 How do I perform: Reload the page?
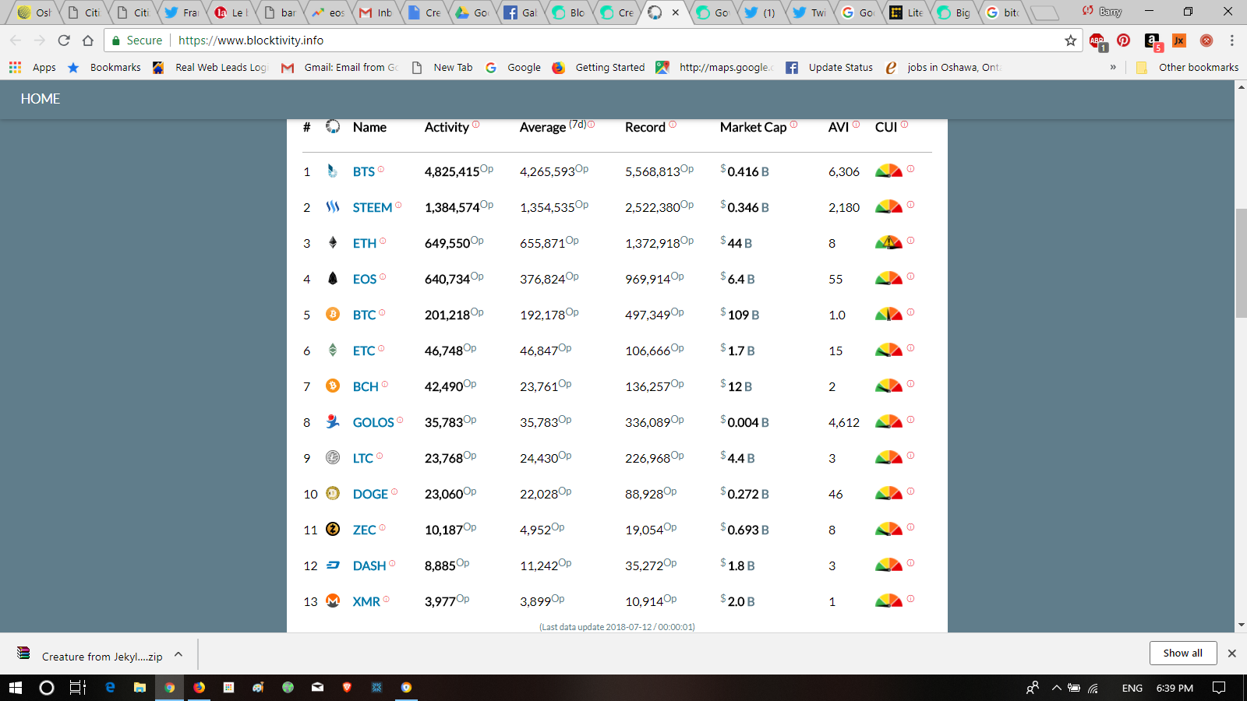(64, 41)
